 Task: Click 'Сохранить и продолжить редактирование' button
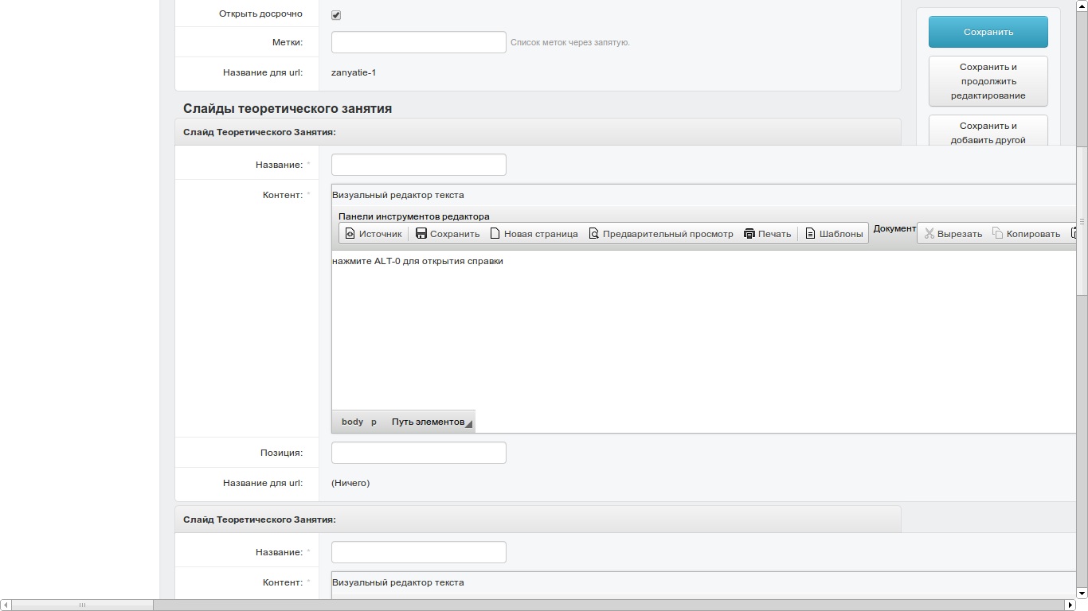988,81
